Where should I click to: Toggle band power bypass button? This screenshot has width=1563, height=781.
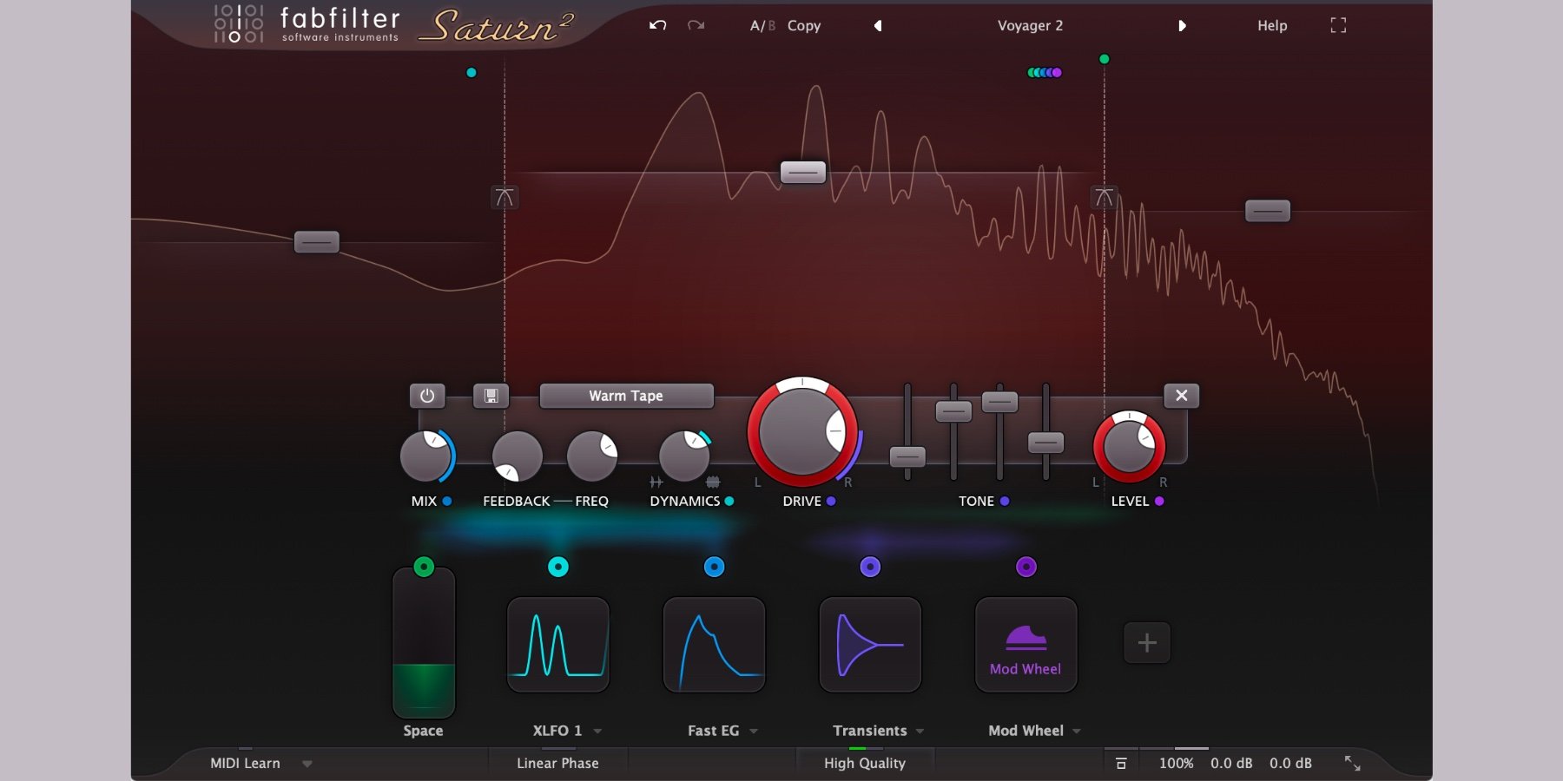[427, 396]
